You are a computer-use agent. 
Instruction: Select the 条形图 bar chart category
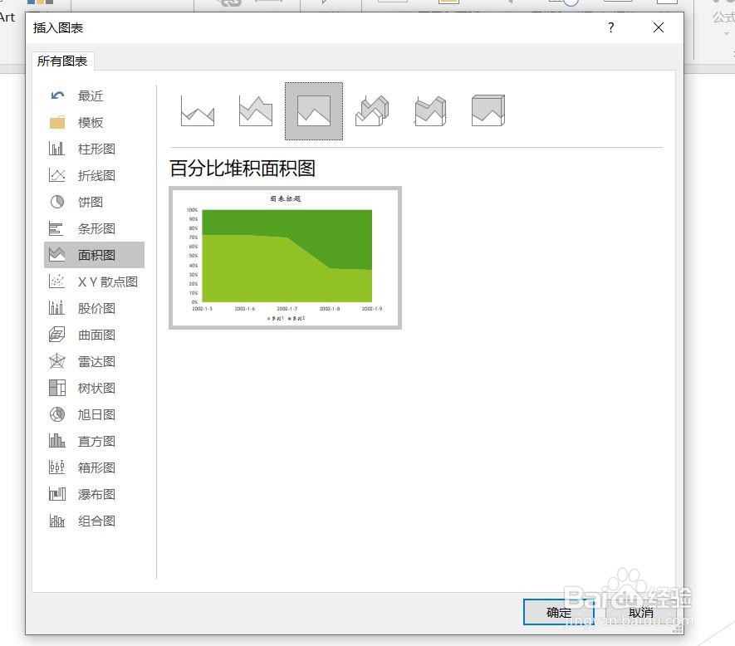point(96,228)
